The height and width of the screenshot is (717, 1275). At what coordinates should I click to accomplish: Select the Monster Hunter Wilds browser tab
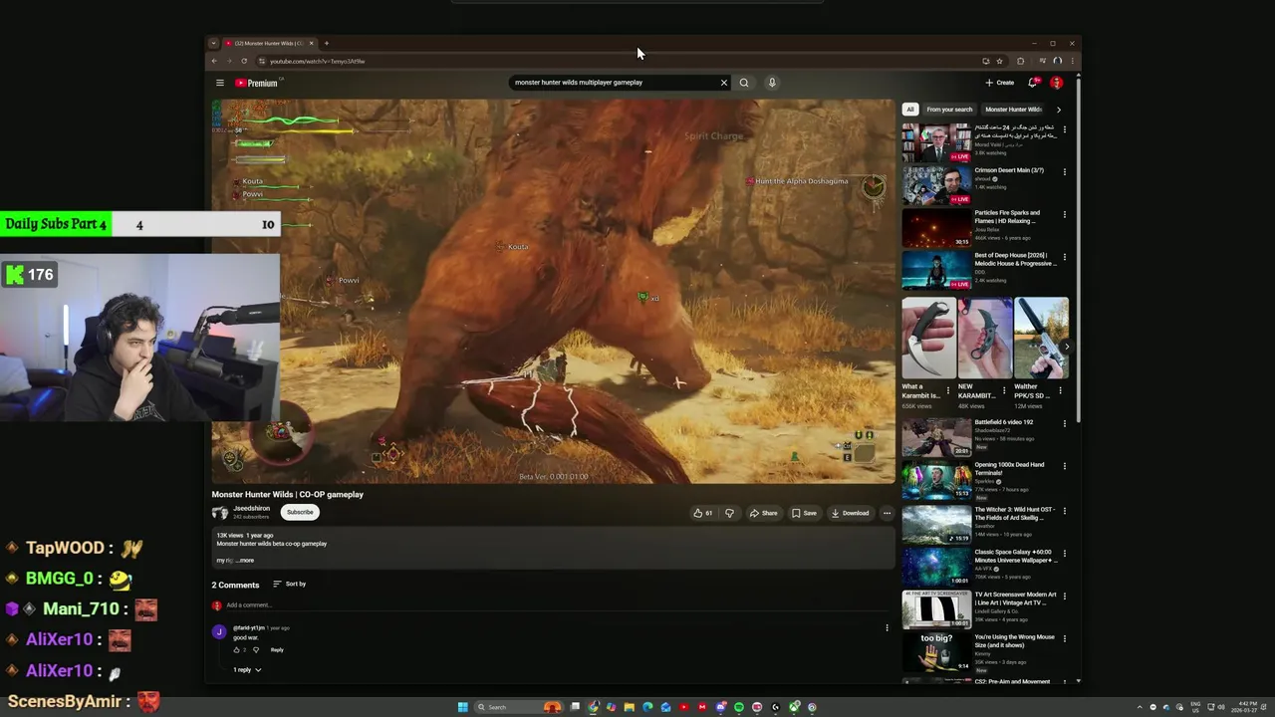269,43
